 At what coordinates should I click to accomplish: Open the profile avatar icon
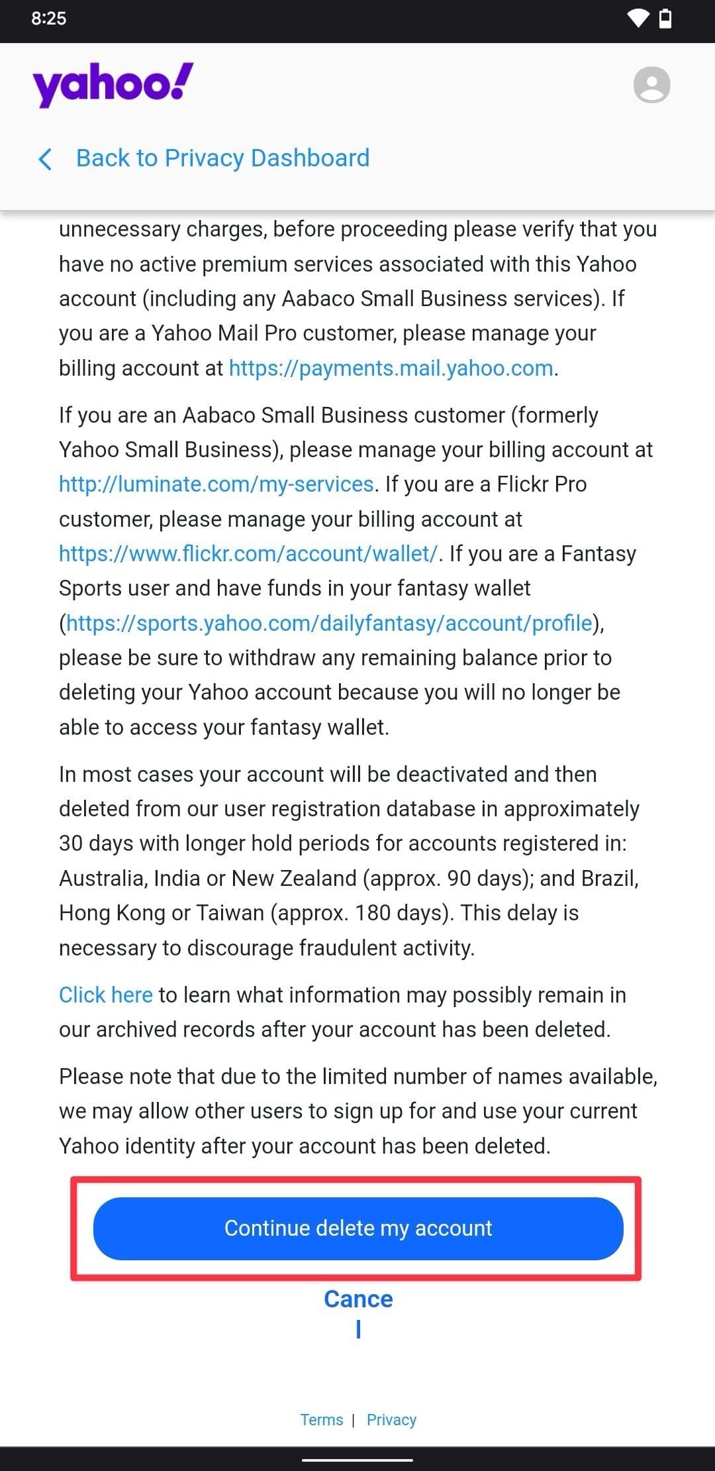pyautogui.click(x=650, y=85)
